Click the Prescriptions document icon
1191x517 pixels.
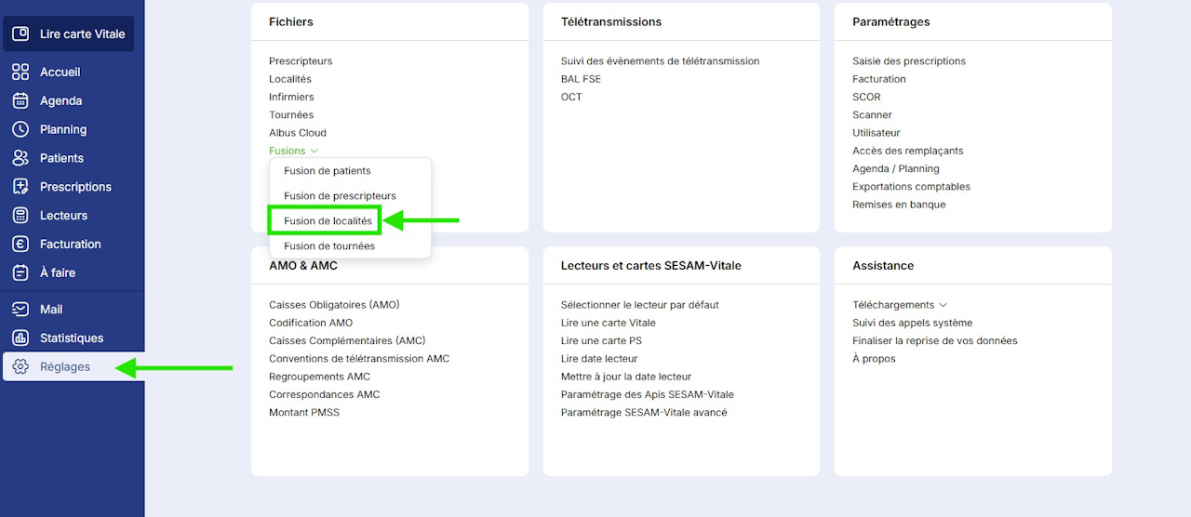(x=20, y=187)
